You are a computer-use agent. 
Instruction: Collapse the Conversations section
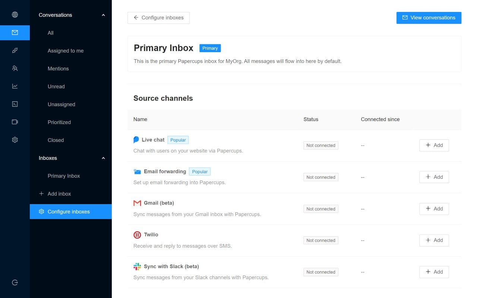(x=103, y=15)
